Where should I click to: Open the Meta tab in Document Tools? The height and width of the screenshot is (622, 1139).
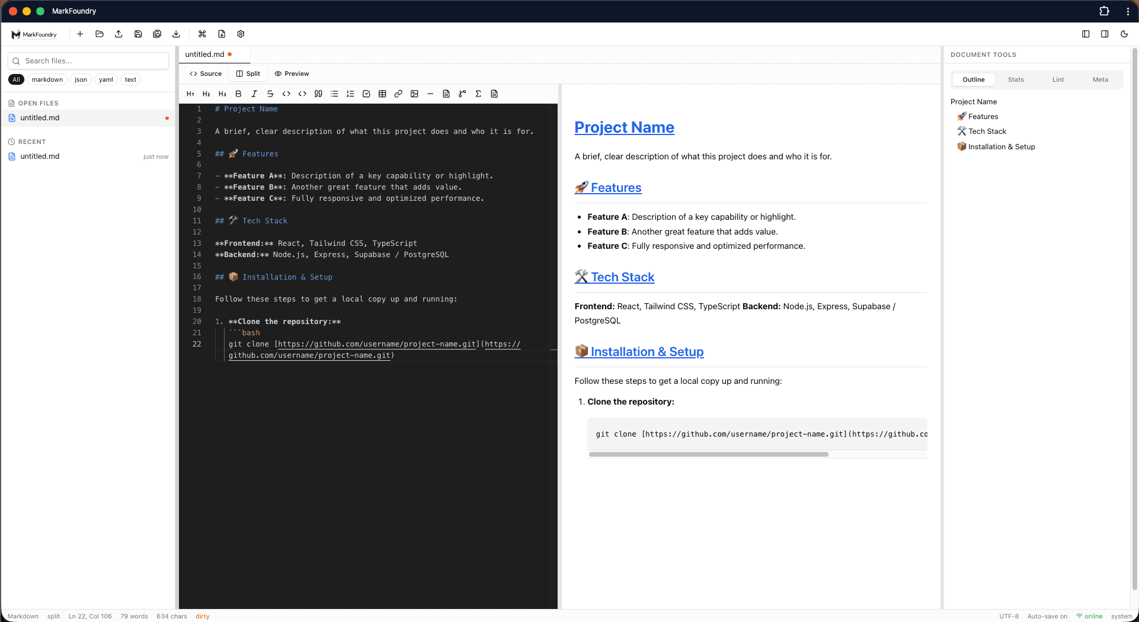click(1100, 79)
